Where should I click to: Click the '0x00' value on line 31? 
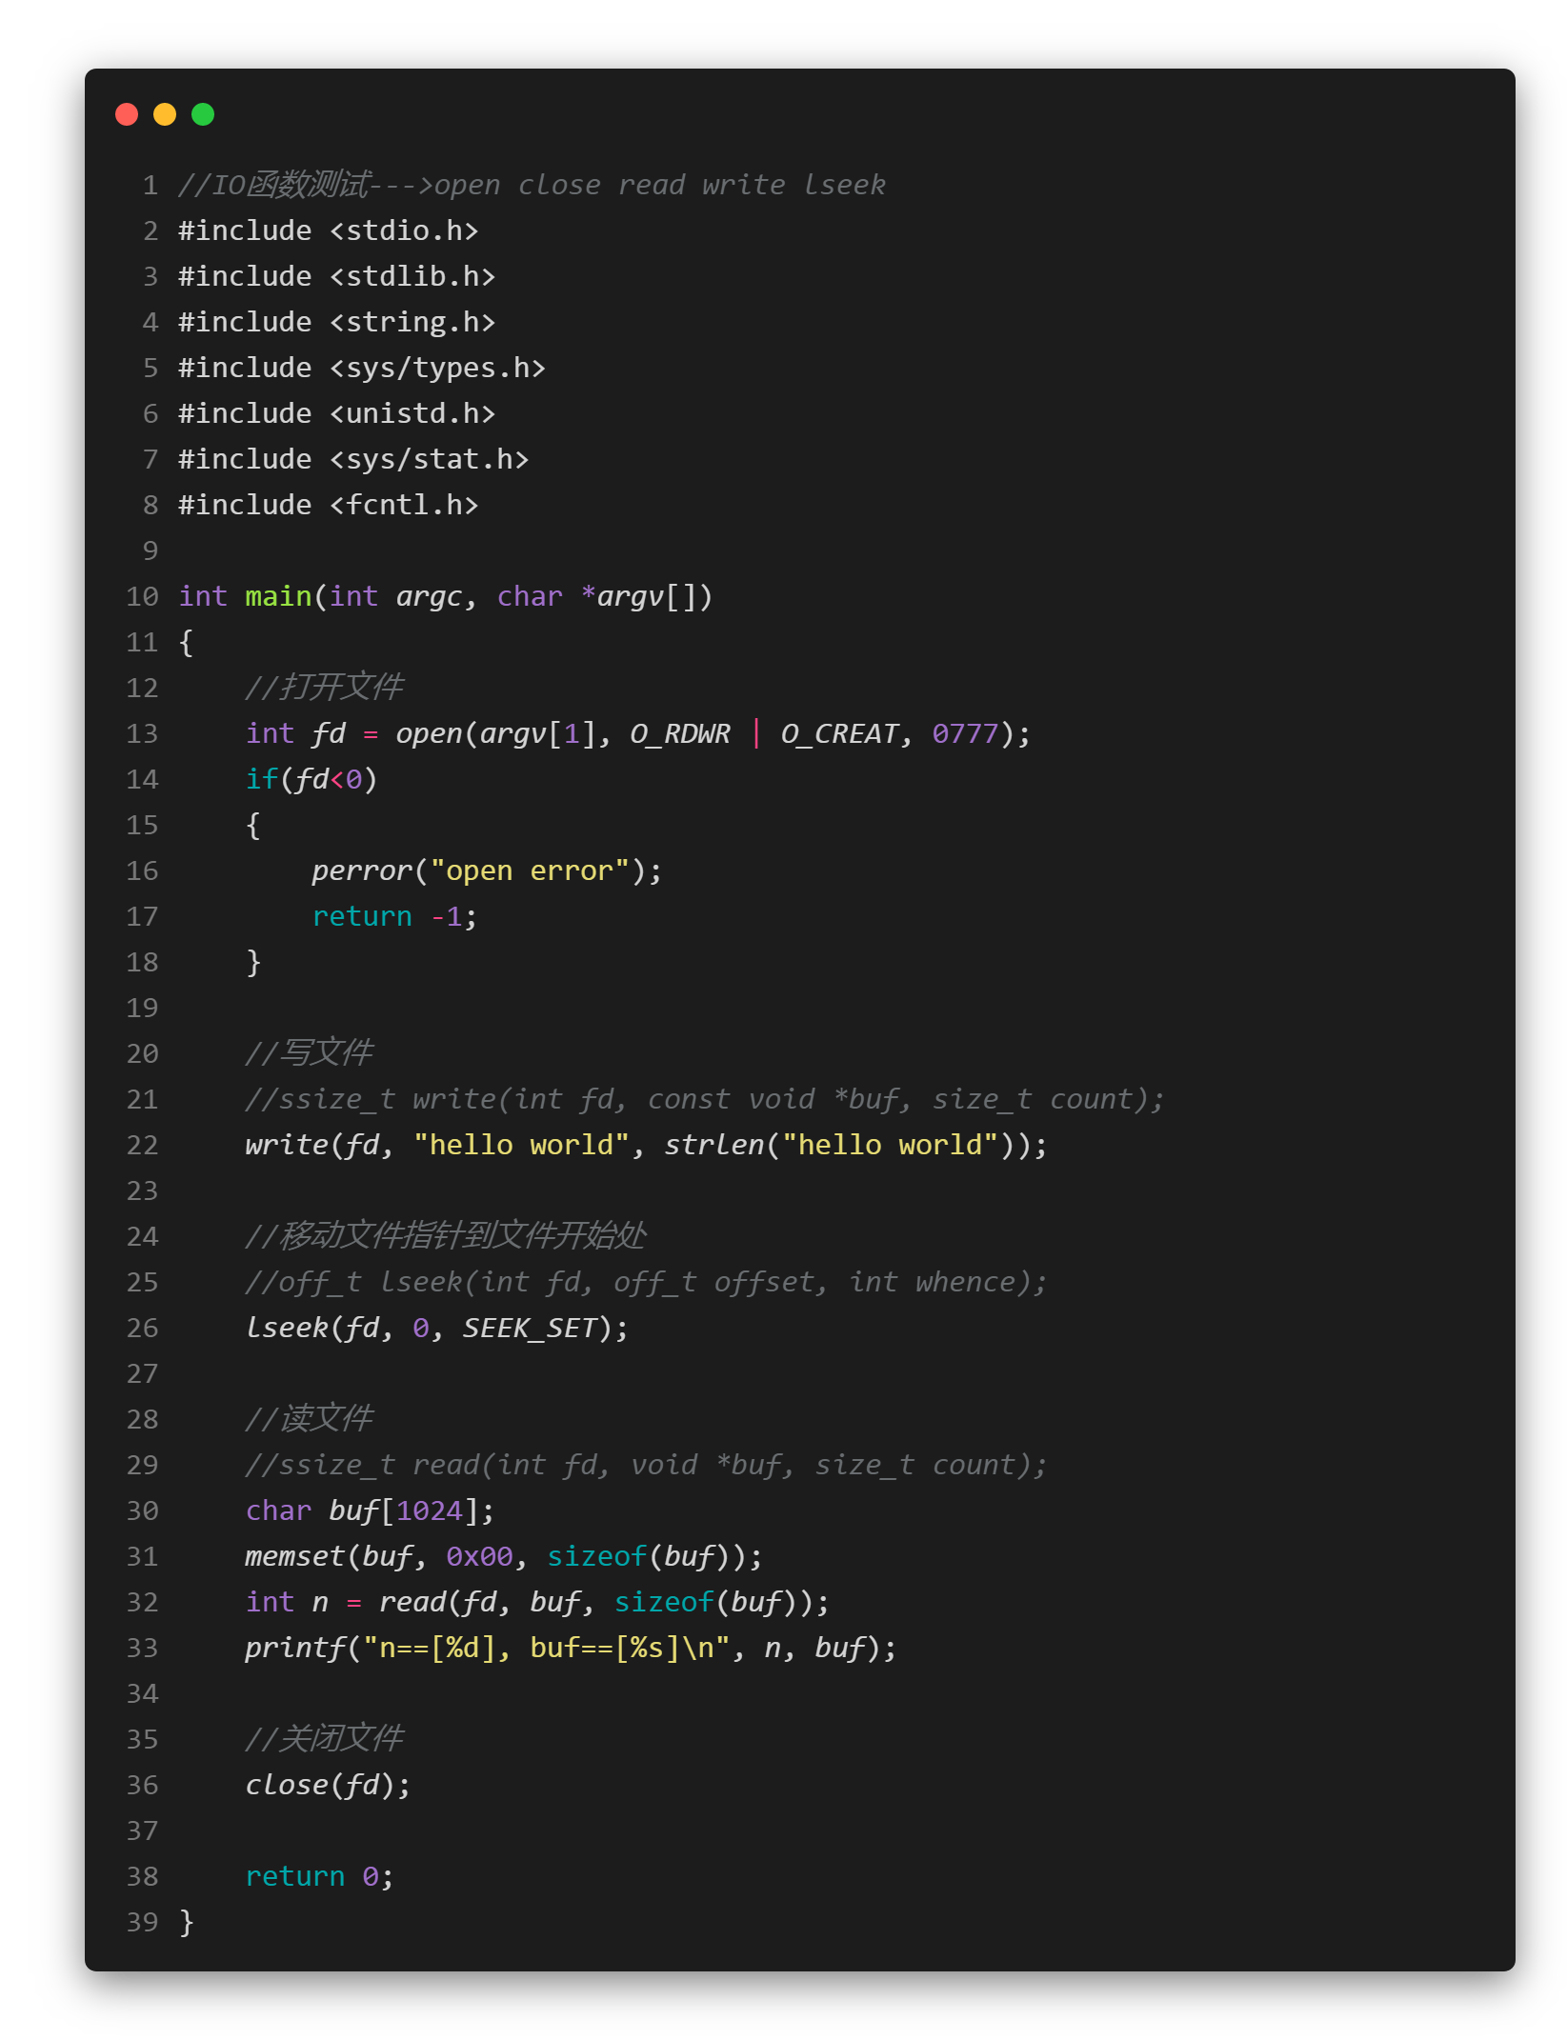click(x=479, y=1556)
